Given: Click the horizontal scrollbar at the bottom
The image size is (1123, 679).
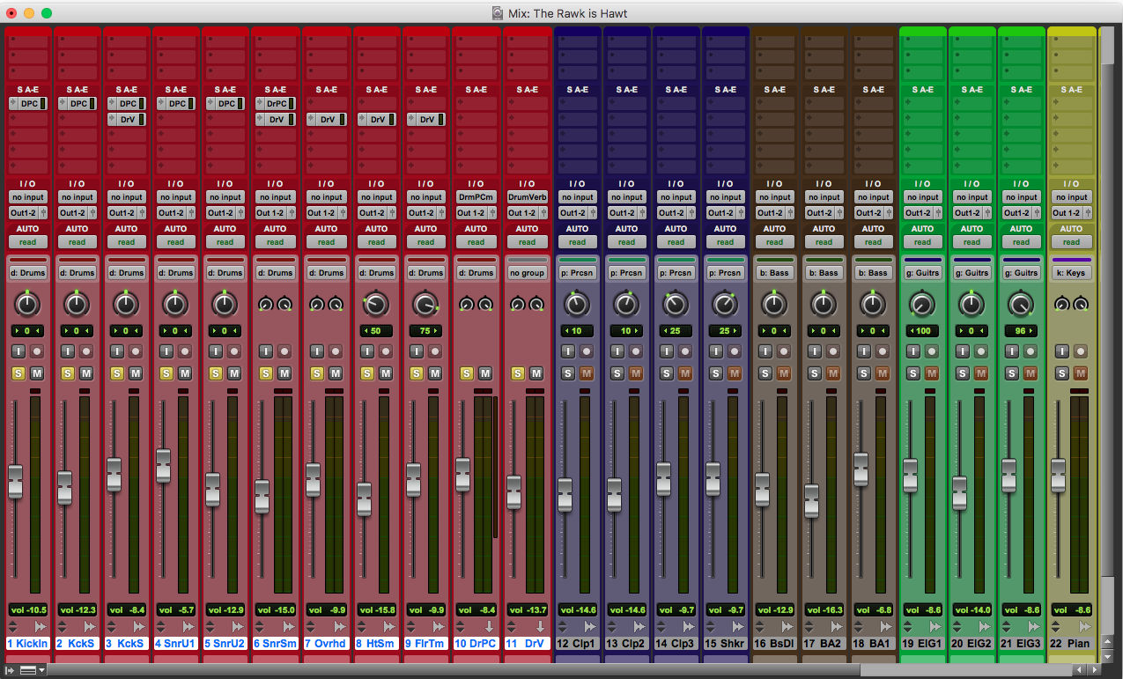Looking at the screenshot, I should click(528, 670).
